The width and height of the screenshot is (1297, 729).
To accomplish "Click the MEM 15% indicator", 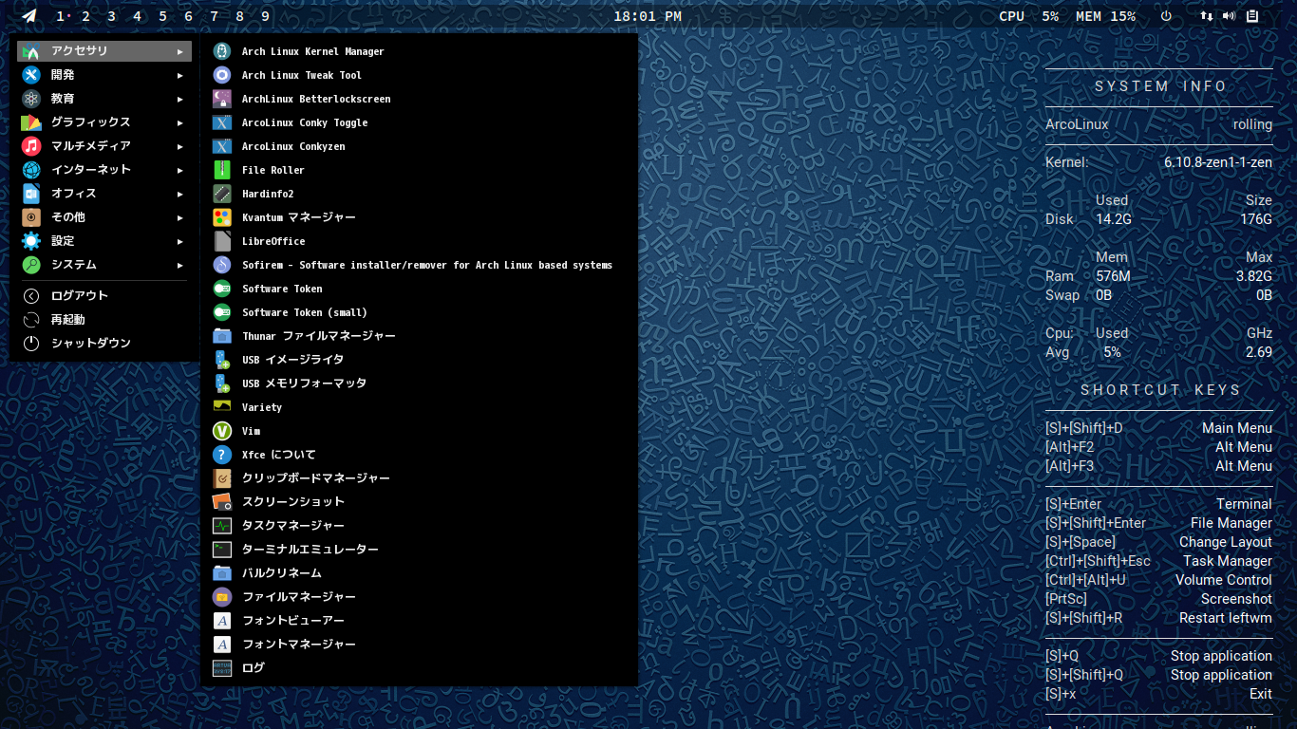I will pos(1105,16).
